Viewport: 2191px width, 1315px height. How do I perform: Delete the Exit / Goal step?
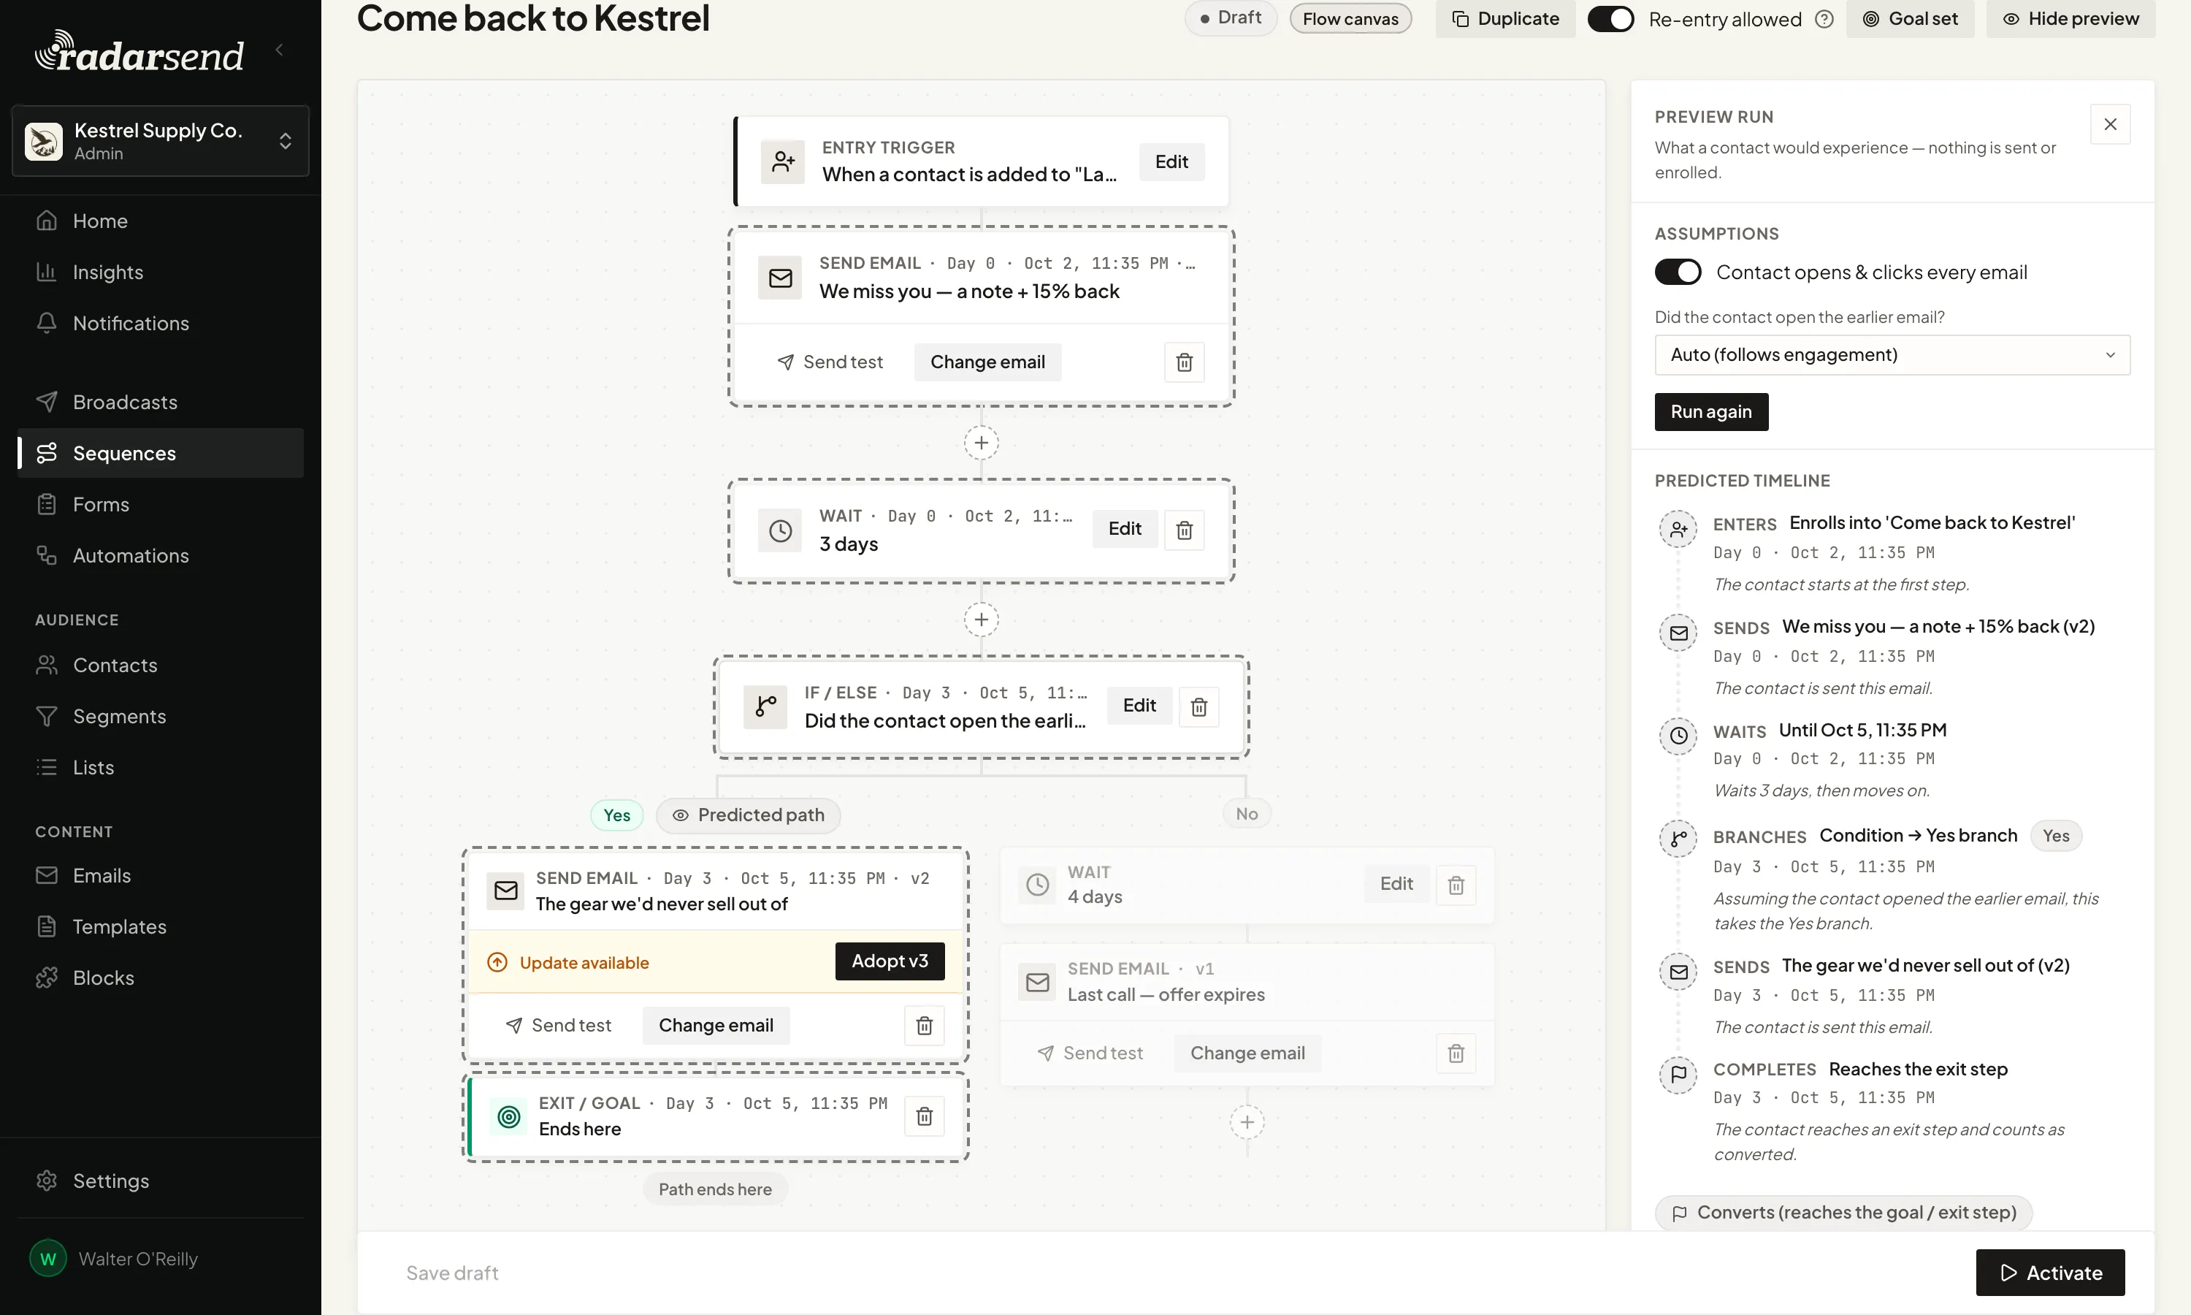924,1116
